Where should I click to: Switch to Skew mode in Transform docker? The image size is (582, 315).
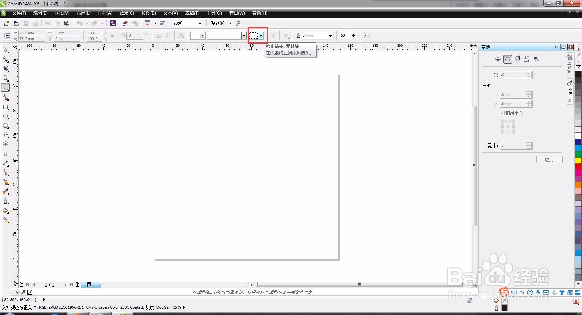(536, 59)
